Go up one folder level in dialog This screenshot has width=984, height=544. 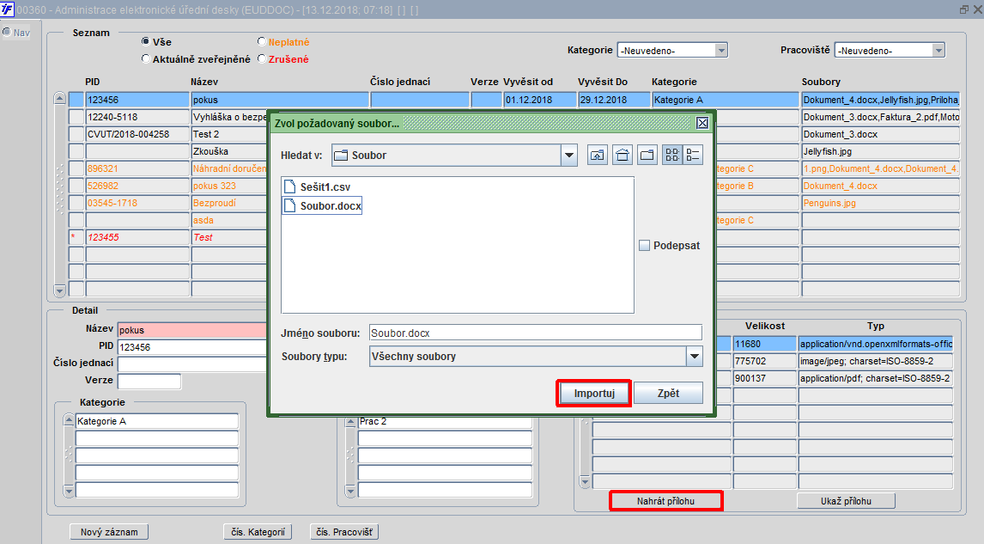click(598, 155)
